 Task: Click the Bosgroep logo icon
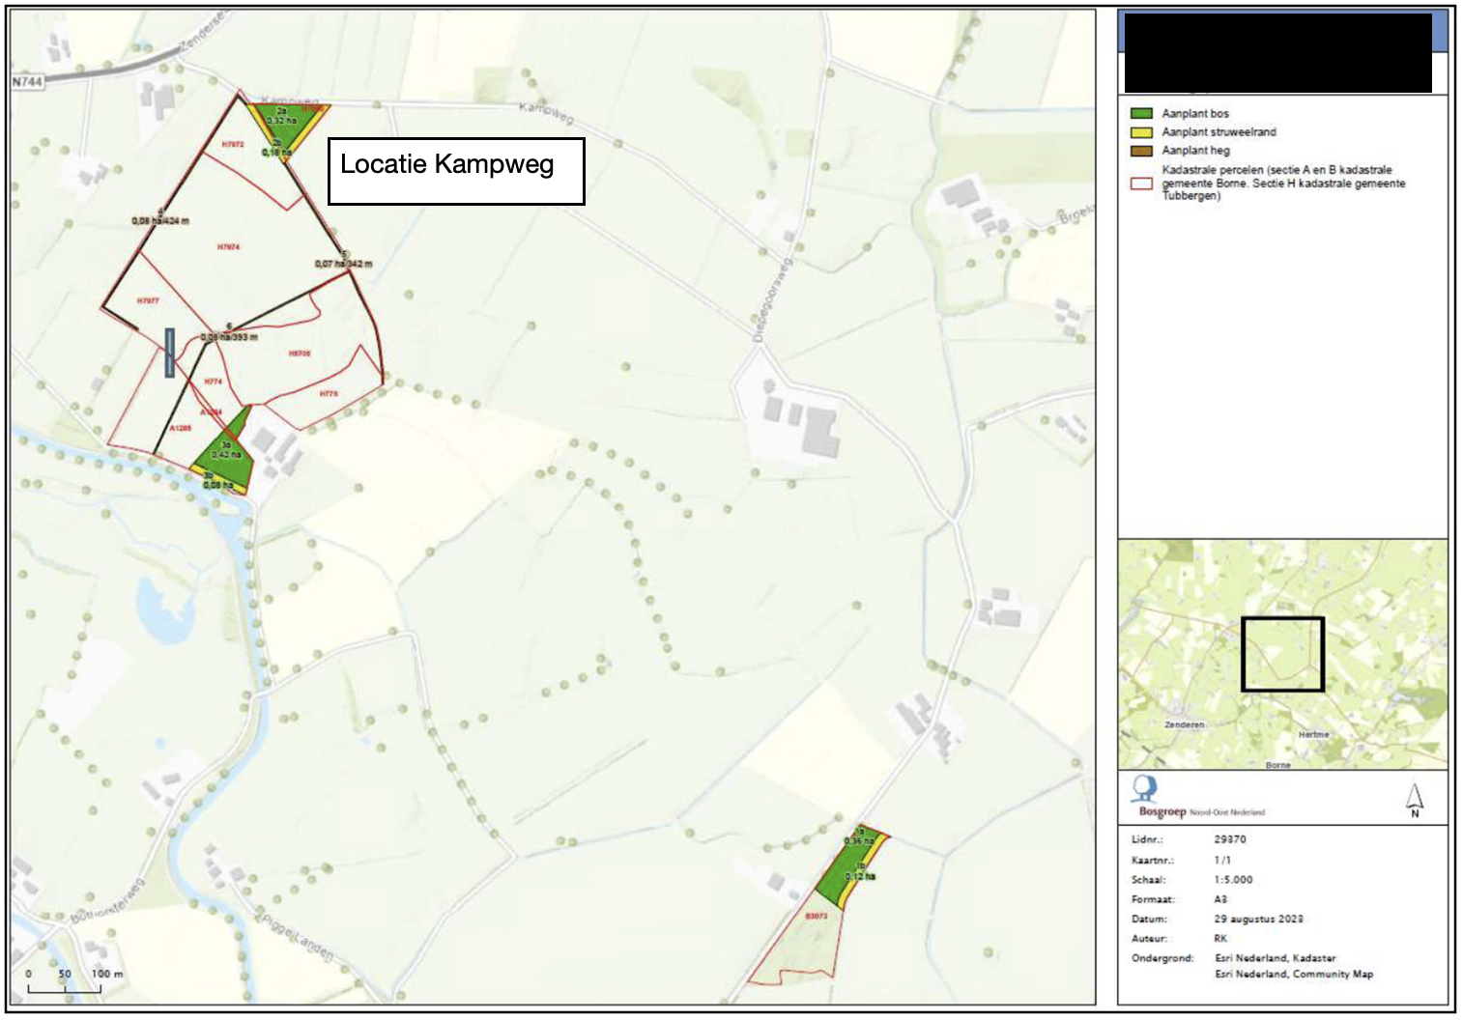[1145, 789]
